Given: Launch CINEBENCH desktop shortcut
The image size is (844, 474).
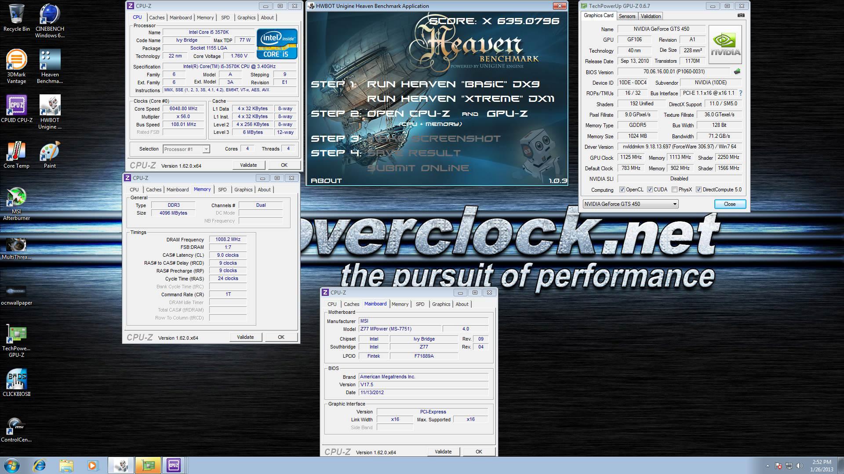Looking at the screenshot, I should [x=50, y=21].
